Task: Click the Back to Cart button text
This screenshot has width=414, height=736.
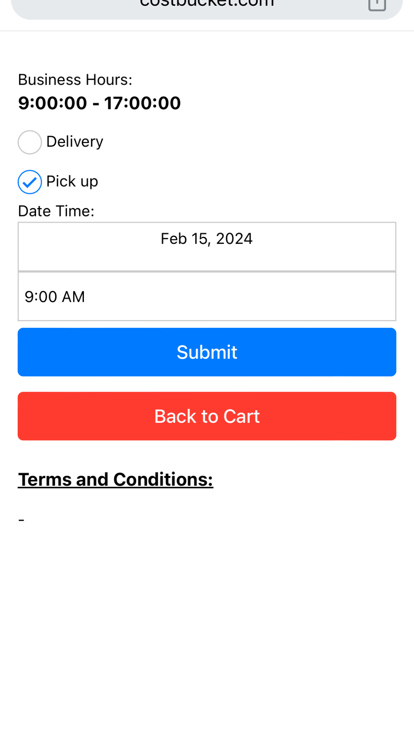Action: coord(207,416)
